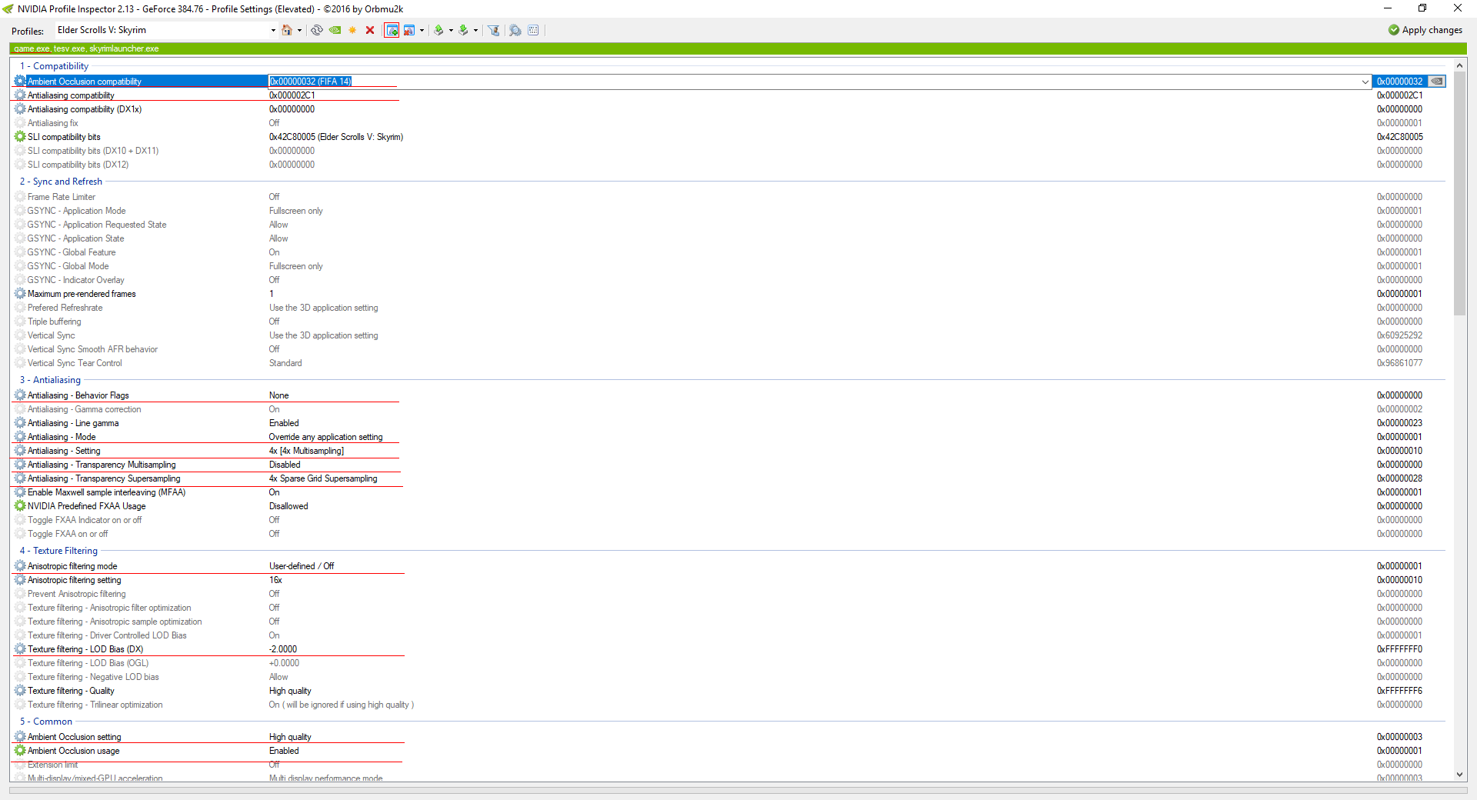Click the scrollbar down arrow

coord(1459,775)
